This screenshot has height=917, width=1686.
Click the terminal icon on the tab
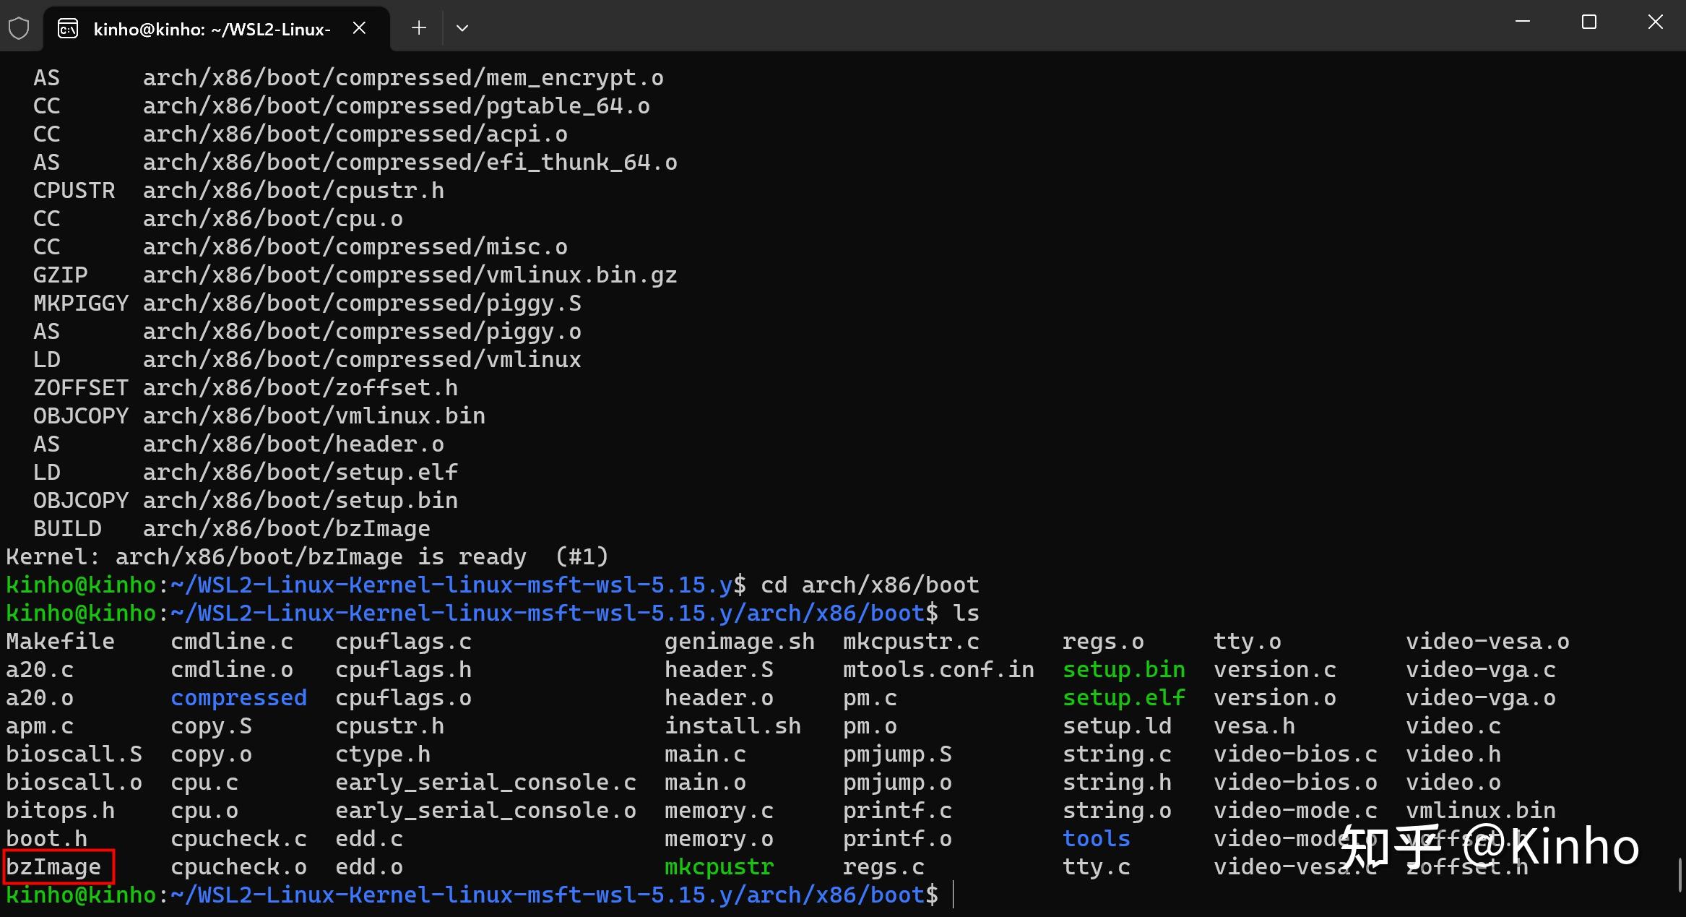(68, 29)
